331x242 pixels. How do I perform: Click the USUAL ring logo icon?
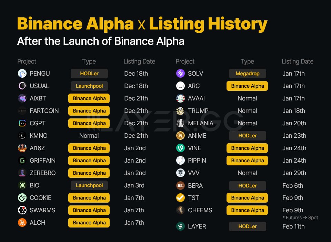point(22,86)
